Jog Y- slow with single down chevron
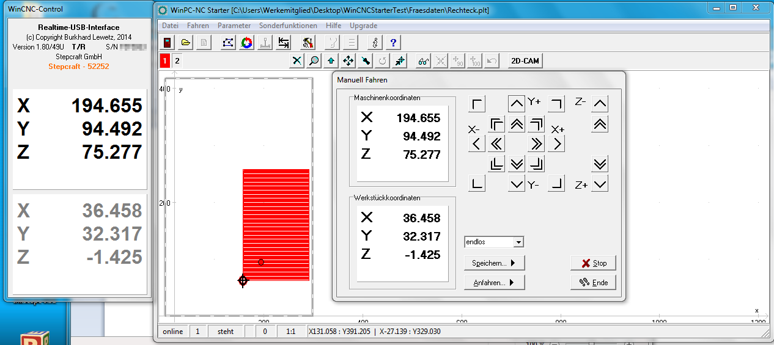Screen dimensions: 774x345 tap(517, 184)
